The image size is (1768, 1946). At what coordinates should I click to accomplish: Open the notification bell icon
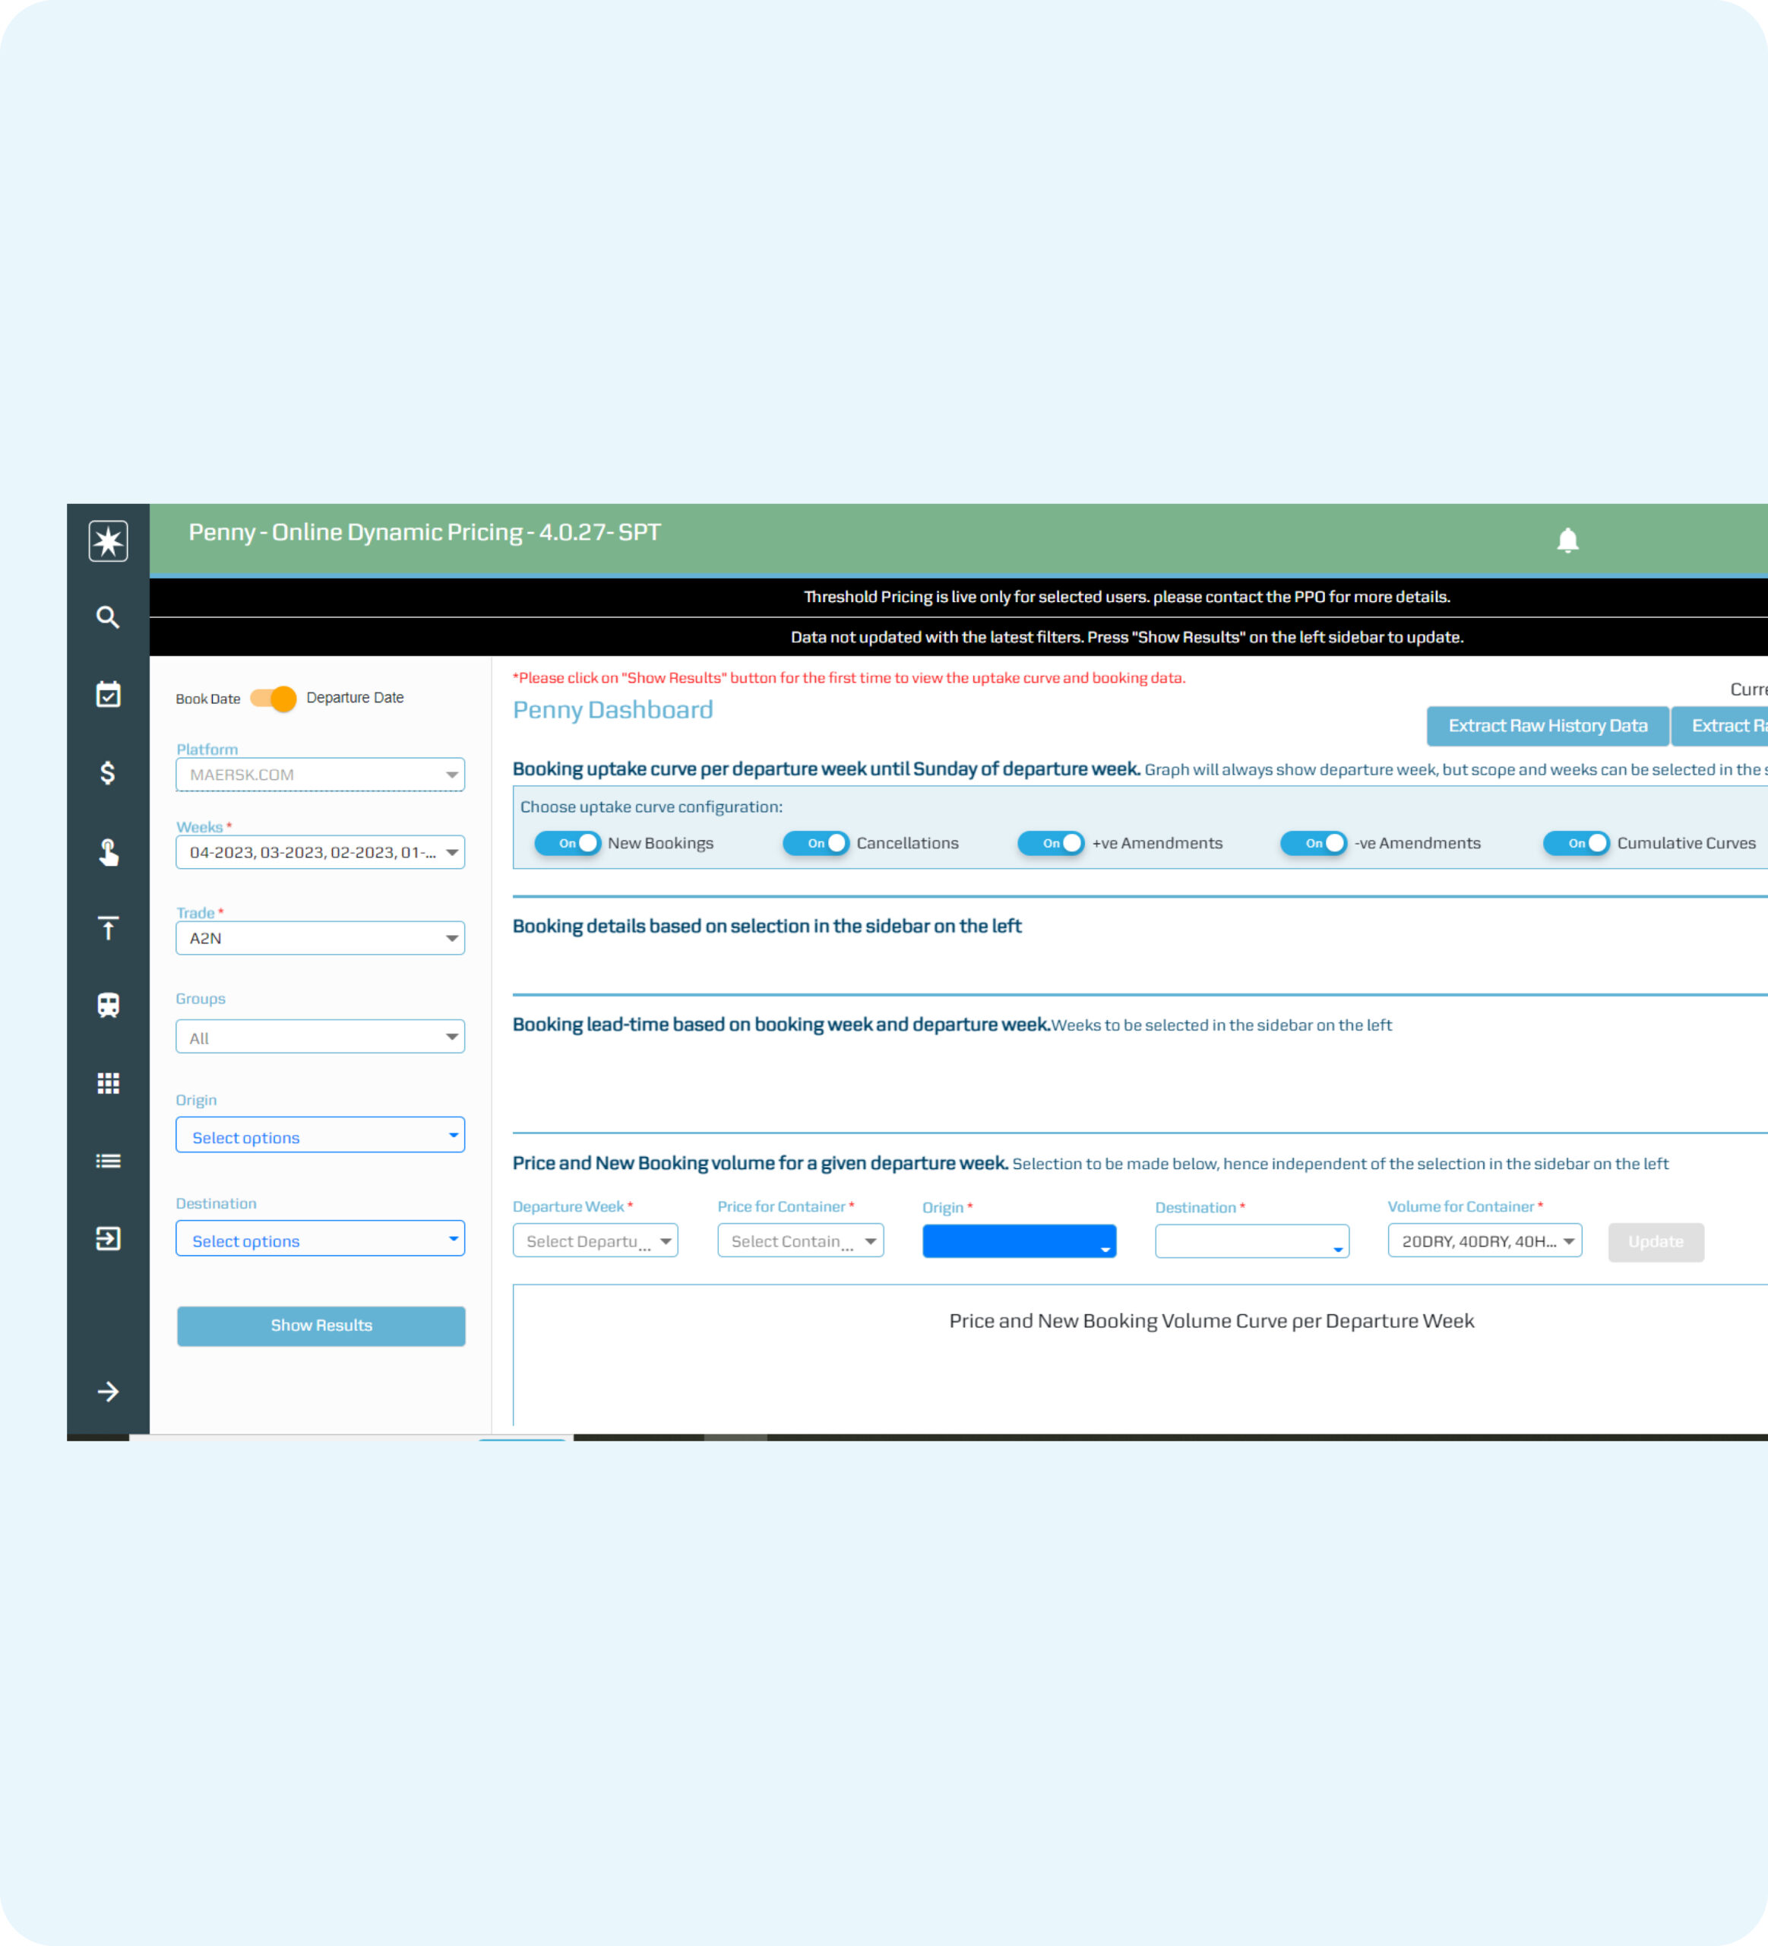(1567, 540)
